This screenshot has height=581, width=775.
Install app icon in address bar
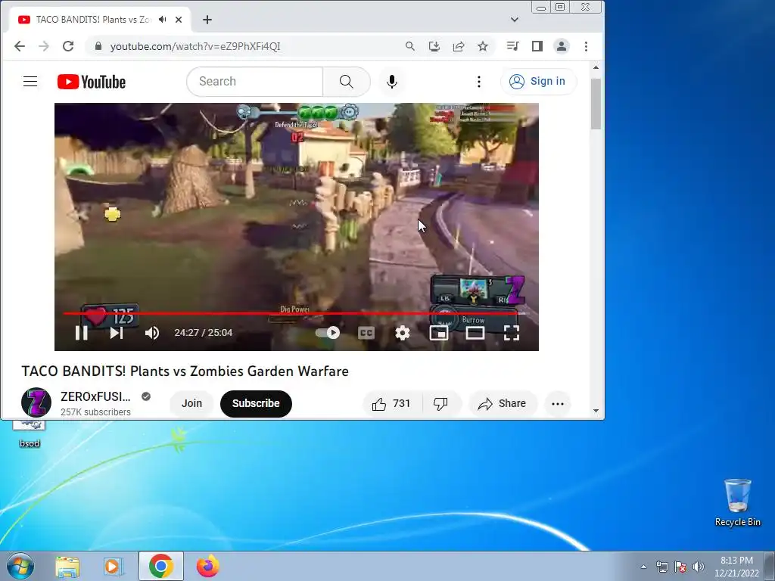click(434, 46)
